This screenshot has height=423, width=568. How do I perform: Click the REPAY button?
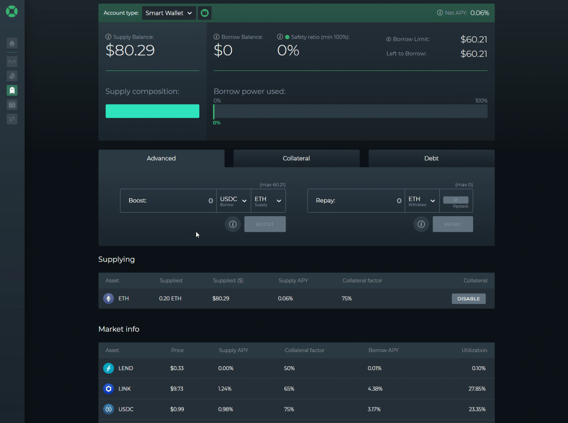(453, 224)
